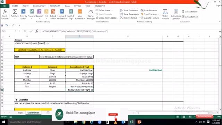This screenshot has width=222, height=125.
Task: Open Date & Time functions
Action: pos(53,14)
